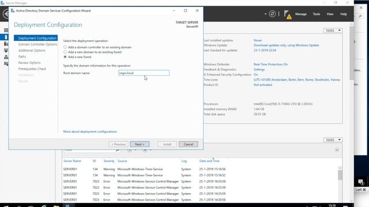Select Add a new forest option
The image size is (369, 207).
tap(65, 57)
